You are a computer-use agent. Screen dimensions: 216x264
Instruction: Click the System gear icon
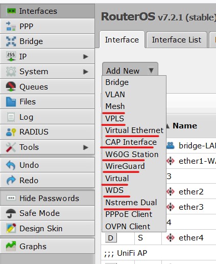[x=11, y=72]
